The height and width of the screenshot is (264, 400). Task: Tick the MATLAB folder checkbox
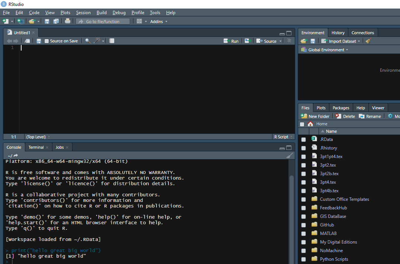tap(303, 234)
